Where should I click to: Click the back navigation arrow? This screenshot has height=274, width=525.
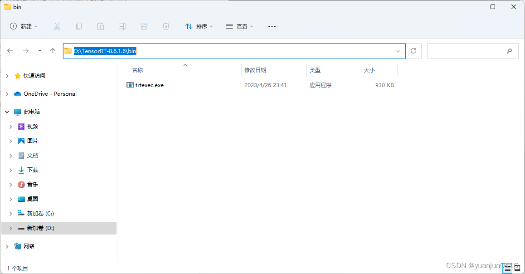(10, 51)
